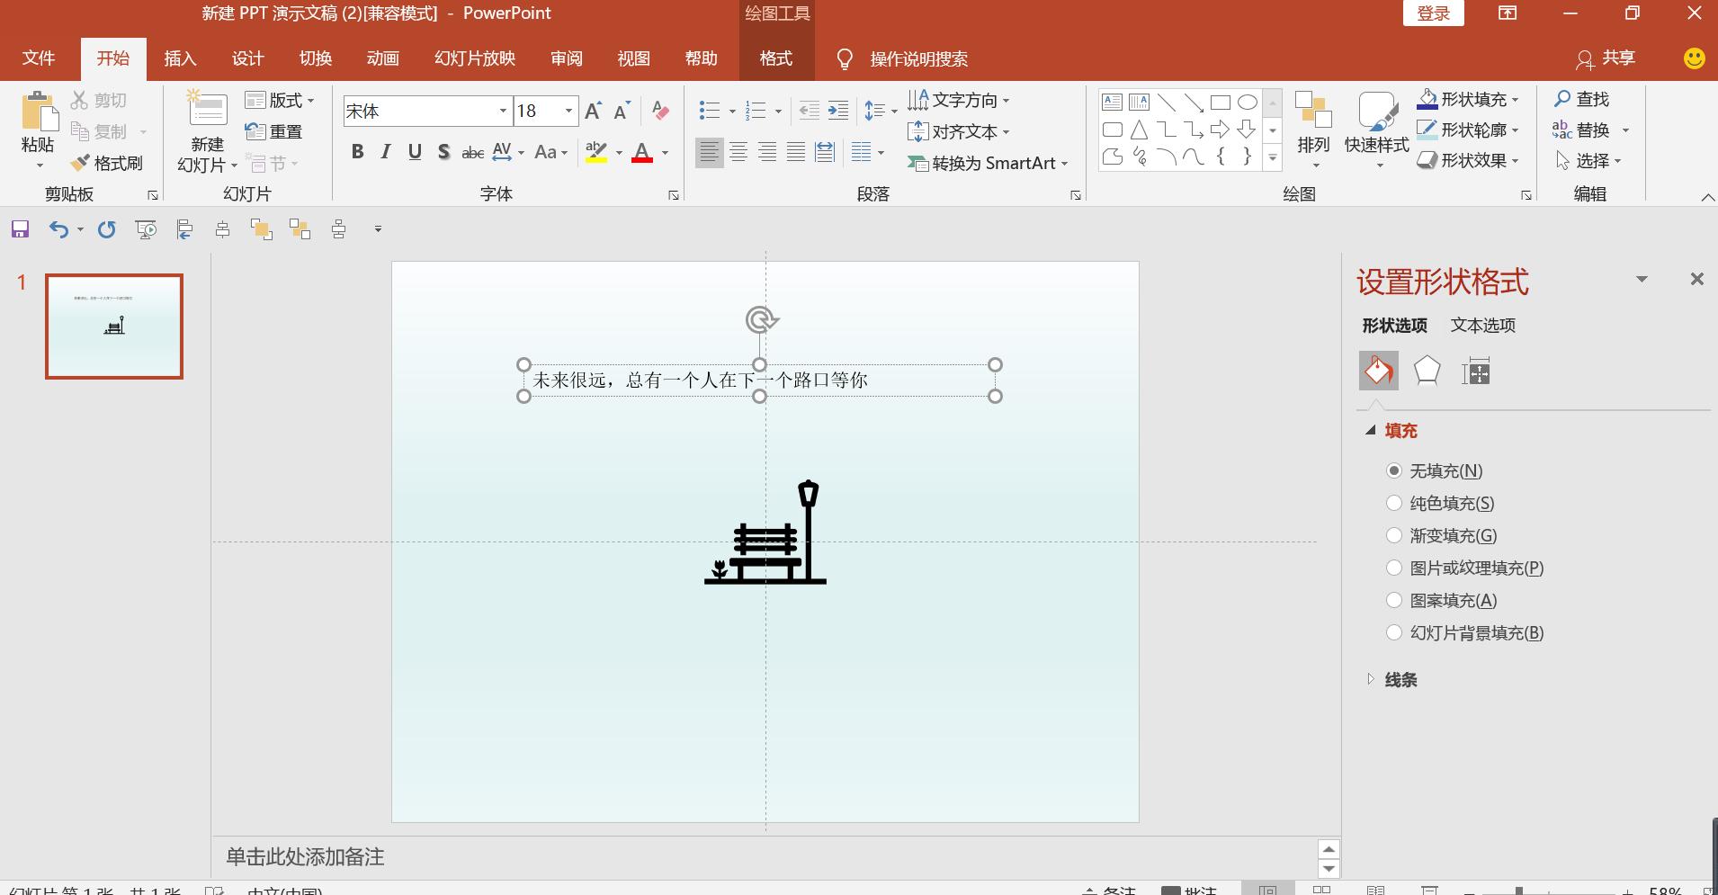Enable 渐变填充 fill option

coord(1395,535)
